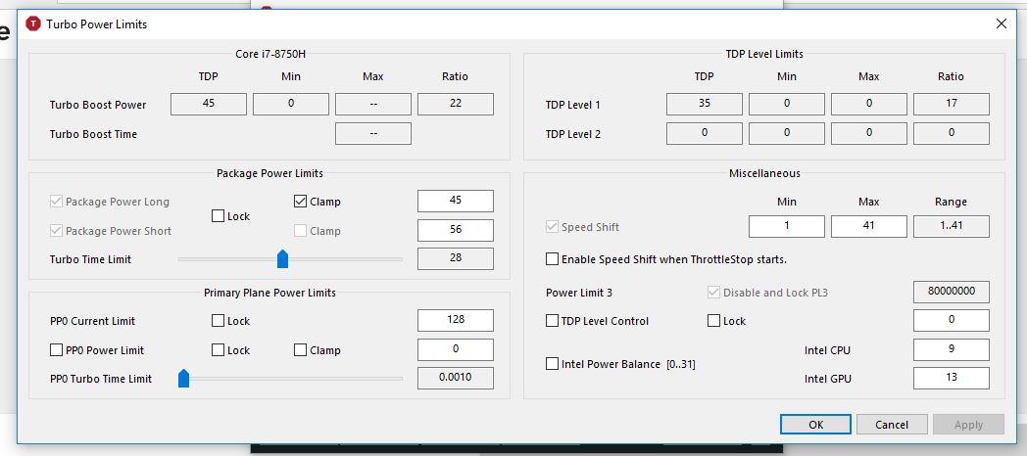Click the TDP Level Limits heading
Screen dimensions: 1027x456
pyautogui.click(x=764, y=54)
